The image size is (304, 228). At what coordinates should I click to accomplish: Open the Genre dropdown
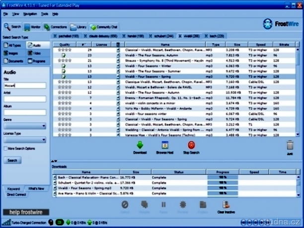(25, 126)
